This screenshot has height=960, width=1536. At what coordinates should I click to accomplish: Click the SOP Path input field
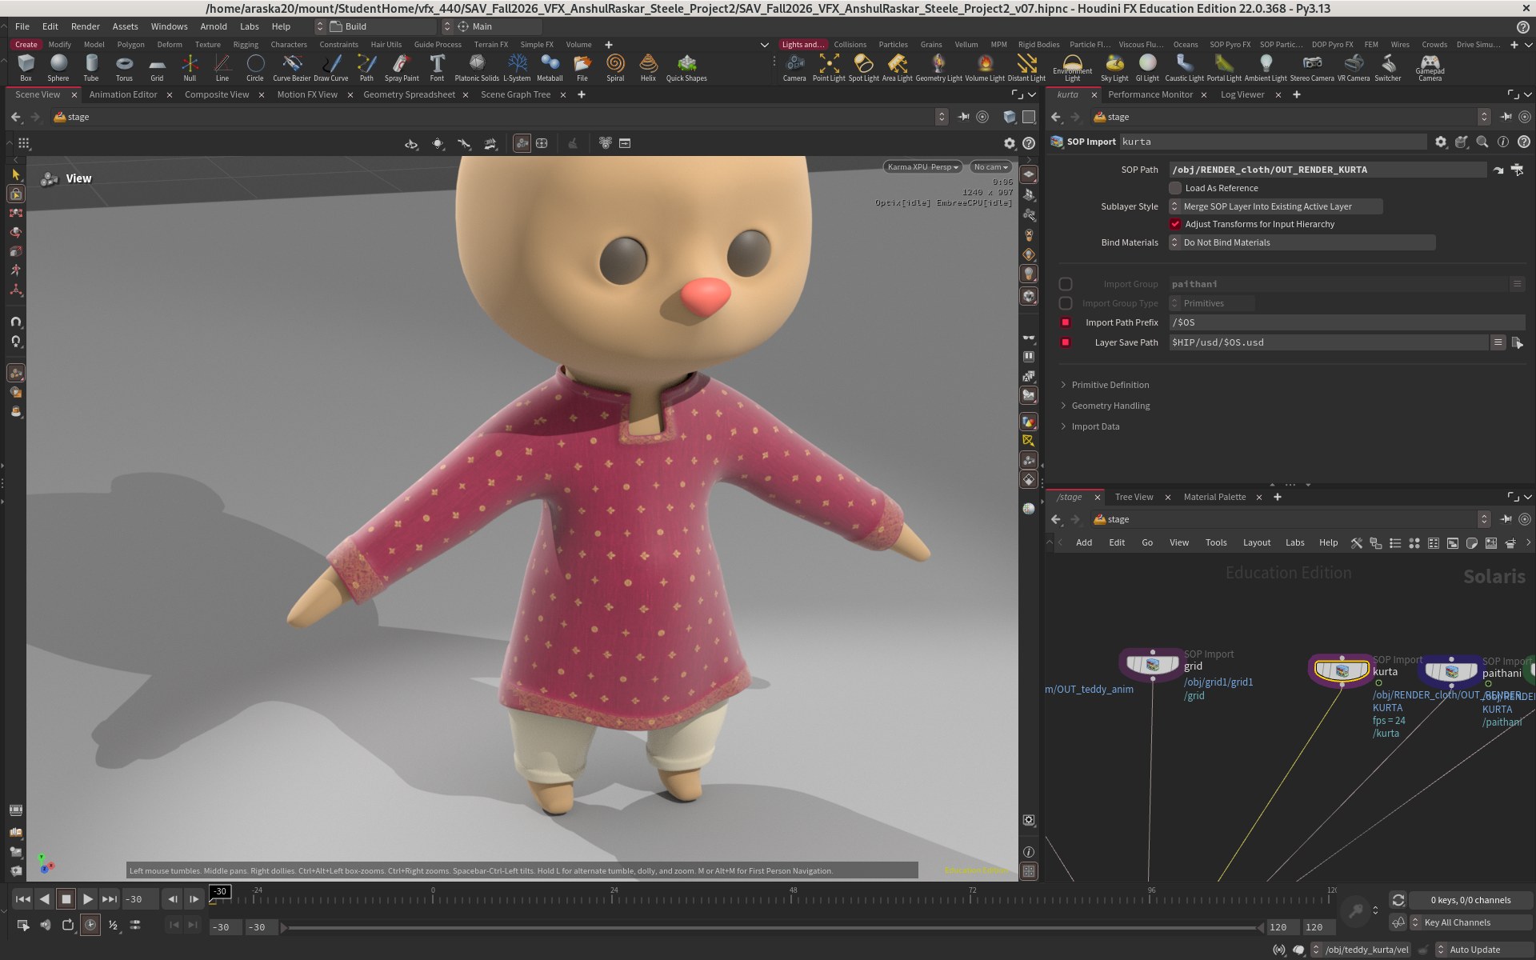click(1327, 170)
